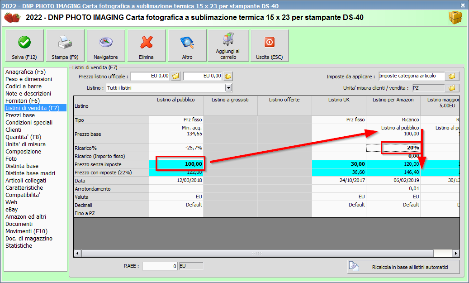Select Fornitori (F6) in sidebar

point(23,101)
